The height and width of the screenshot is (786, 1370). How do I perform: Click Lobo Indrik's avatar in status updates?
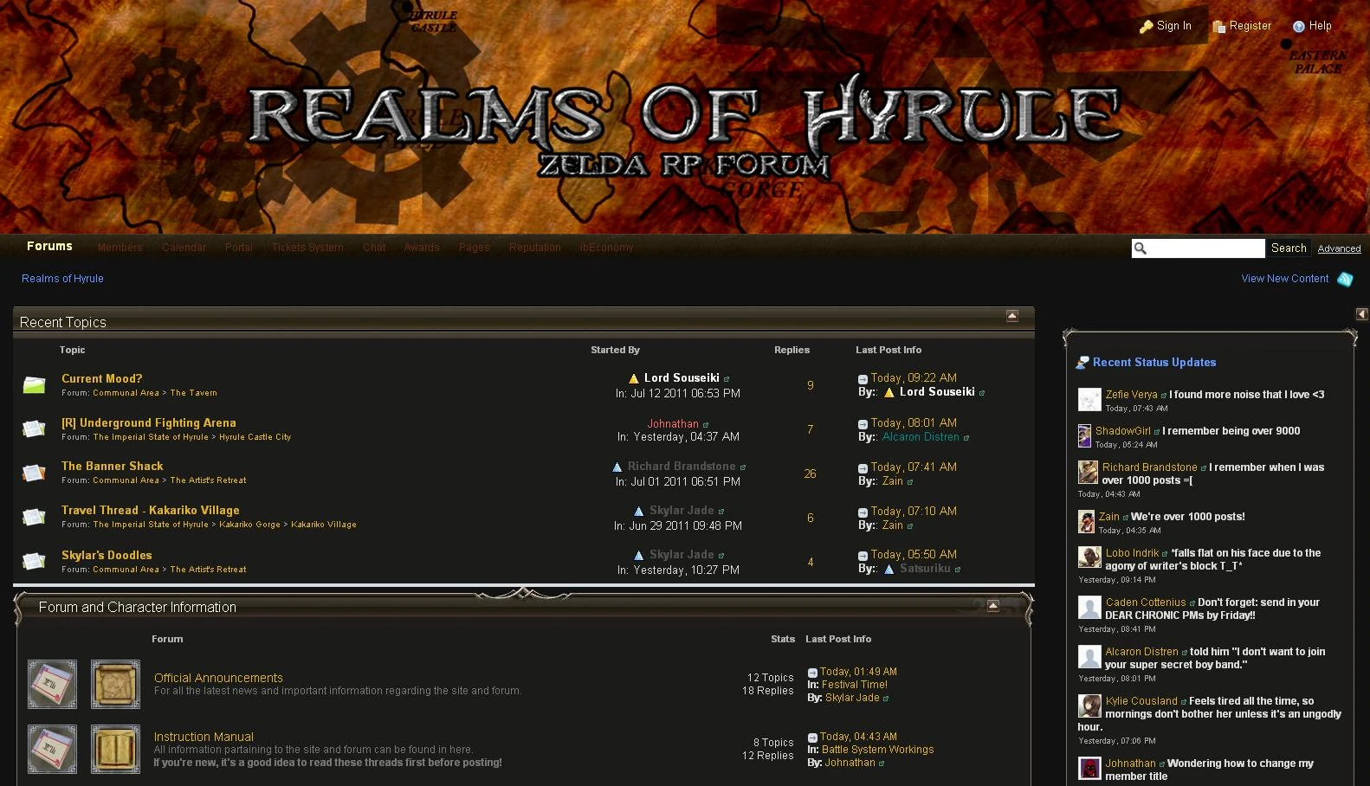(1089, 557)
